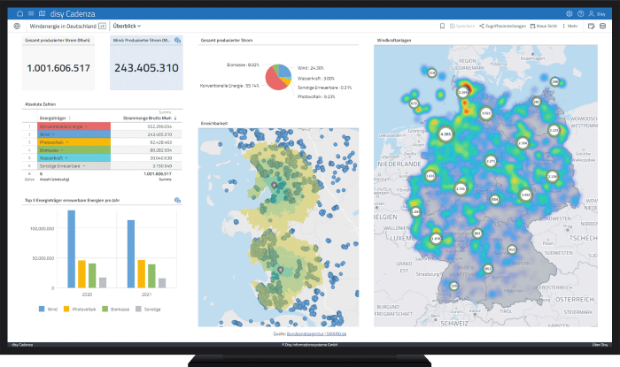Screen dimensions: 620x367
Task: Toggle Biomasse series in chart legend
Action: coord(115,309)
